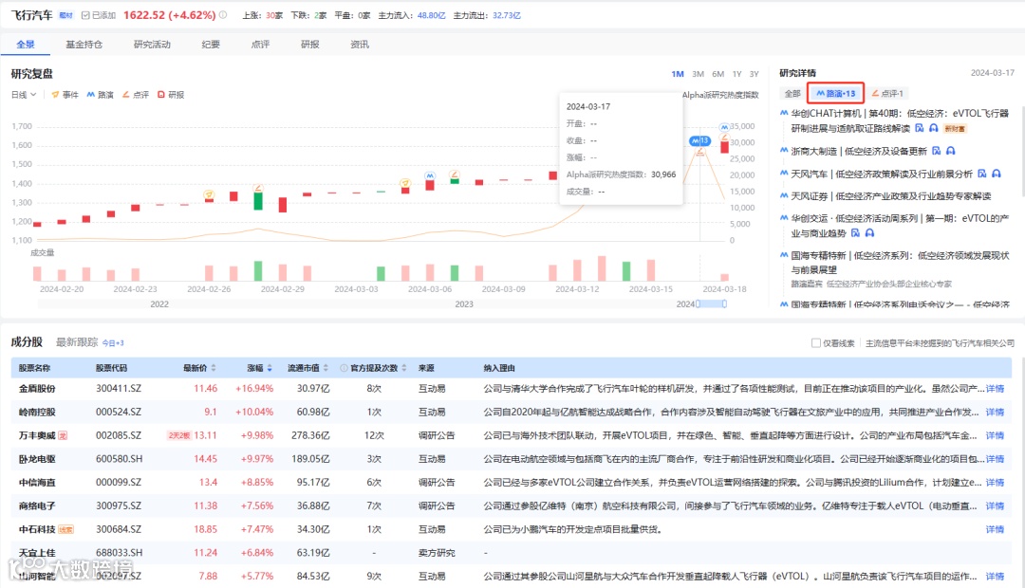1025x588 pixels.
Task: Click the 题材 tag beside 飞行汽车
Action: pos(66,15)
